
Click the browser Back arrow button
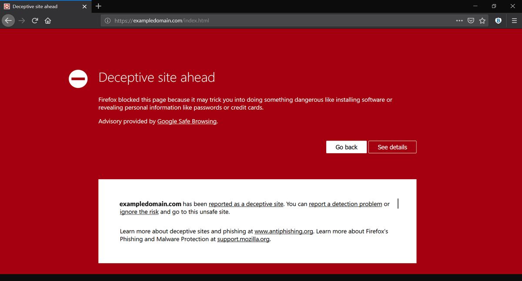9,20
